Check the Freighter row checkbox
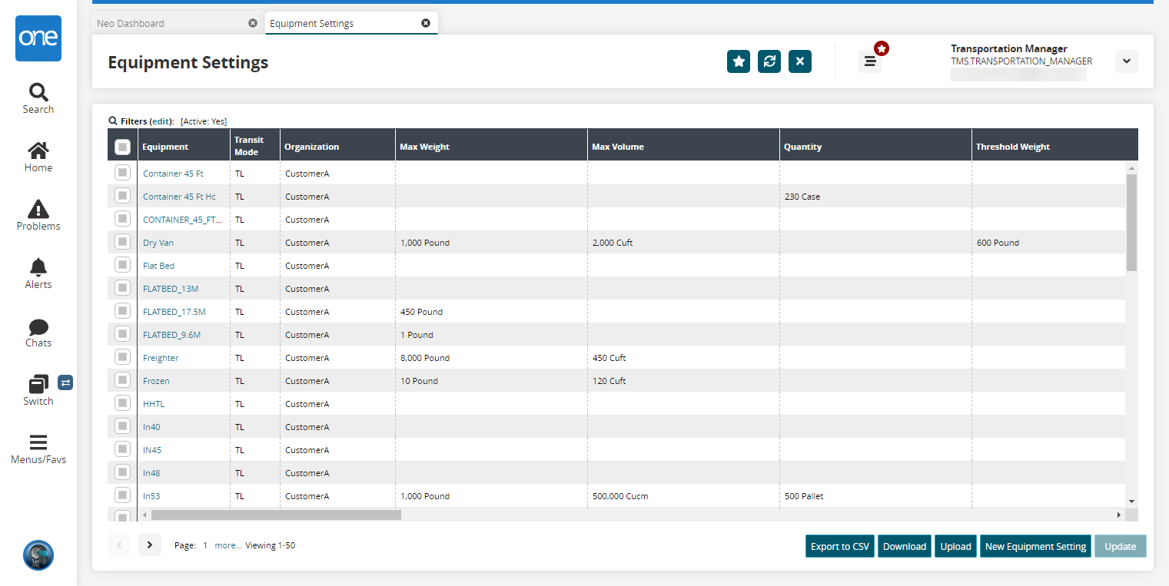This screenshot has height=586, width=1169. [122, 357]
